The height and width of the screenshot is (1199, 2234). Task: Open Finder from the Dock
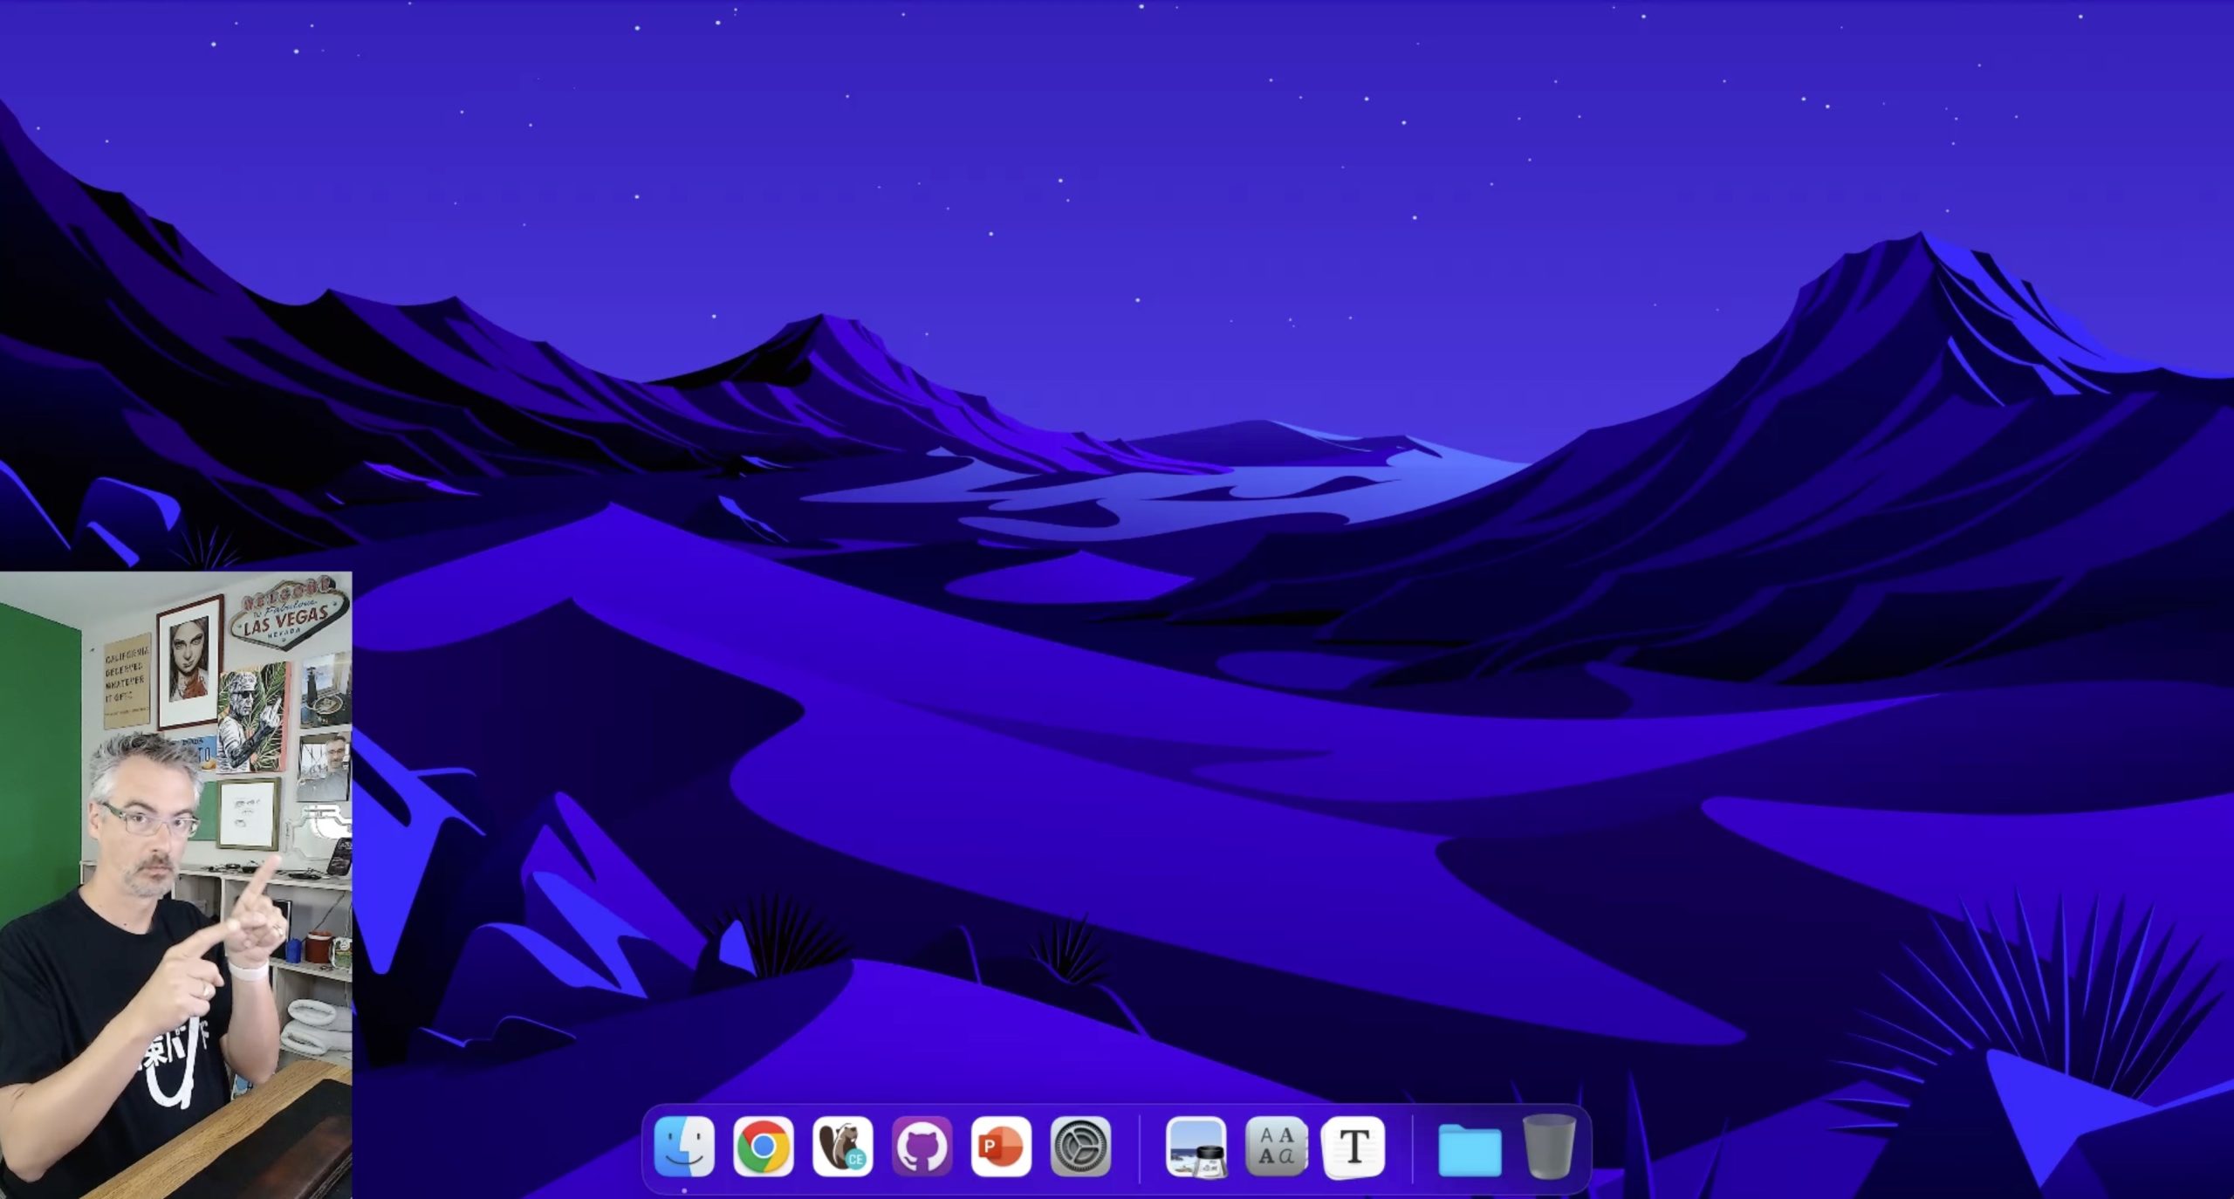[x=684, y=1146]
